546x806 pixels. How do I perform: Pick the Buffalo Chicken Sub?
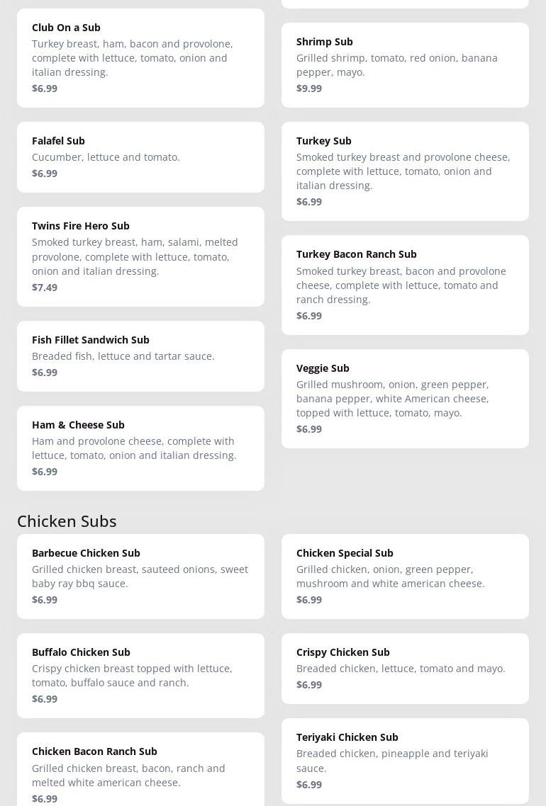pos(140,675)
